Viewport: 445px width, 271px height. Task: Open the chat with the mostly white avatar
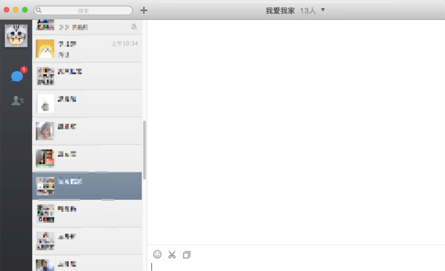tap(87, 104)
